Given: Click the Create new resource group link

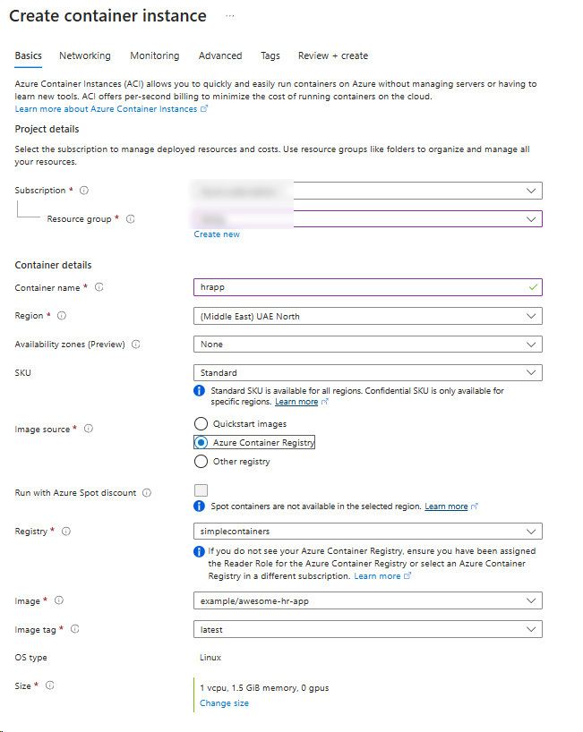Looking at the screenshot, I should (217, 234).
